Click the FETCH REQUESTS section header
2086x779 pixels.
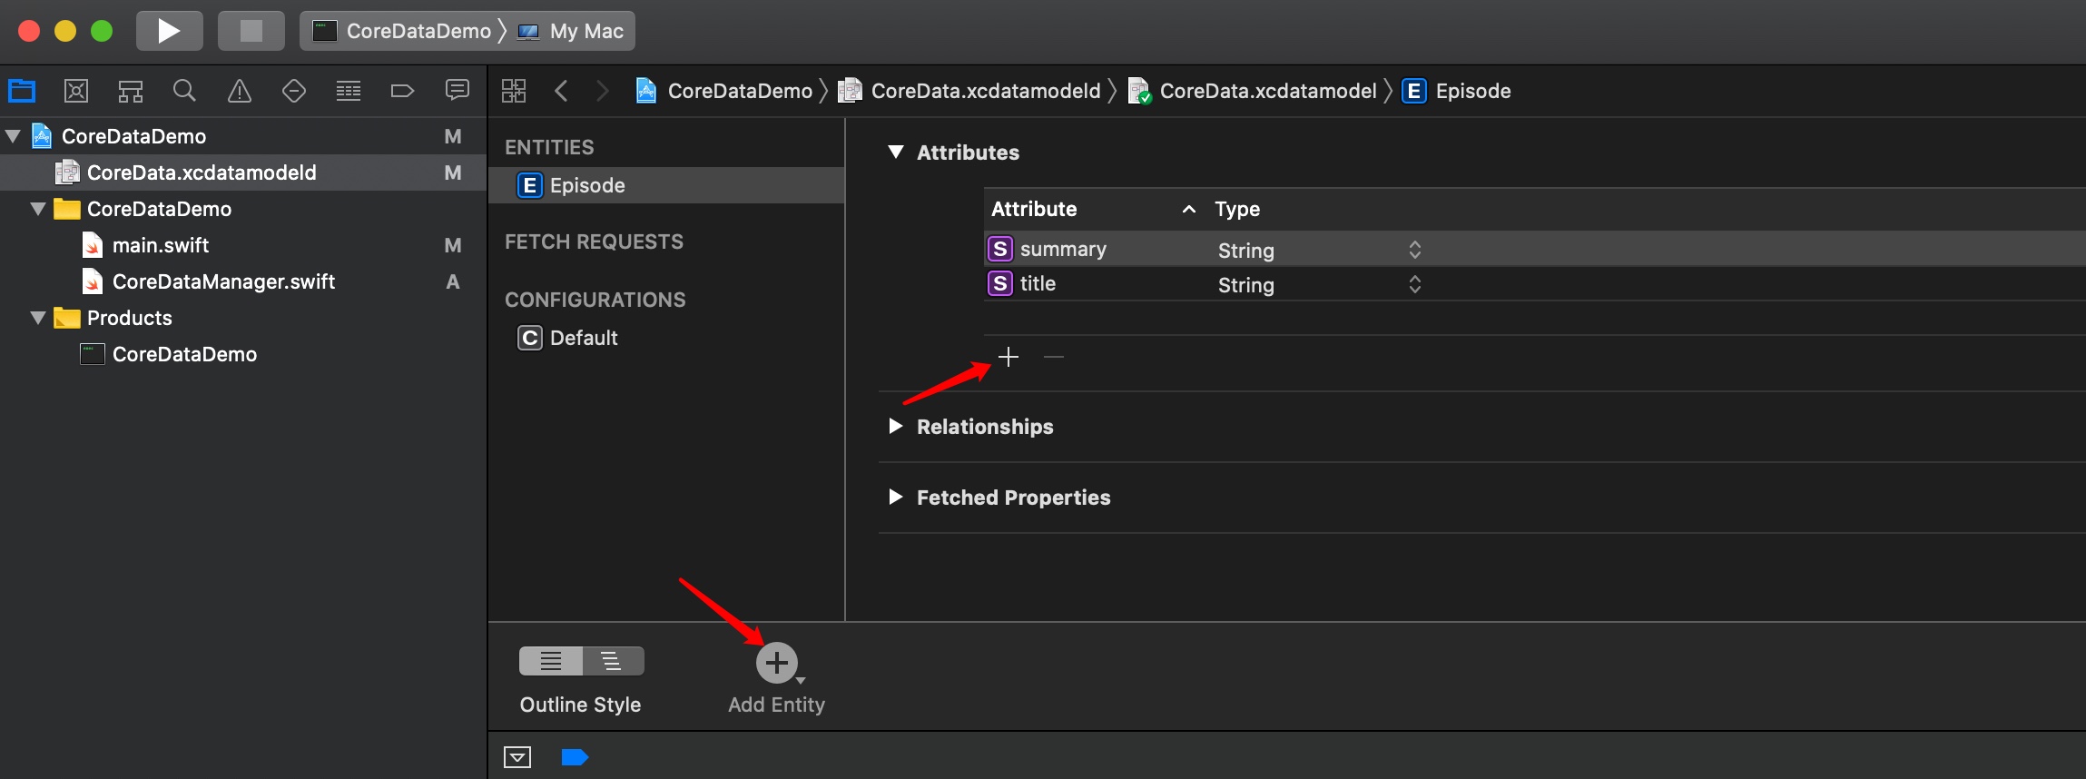[594, 242]
